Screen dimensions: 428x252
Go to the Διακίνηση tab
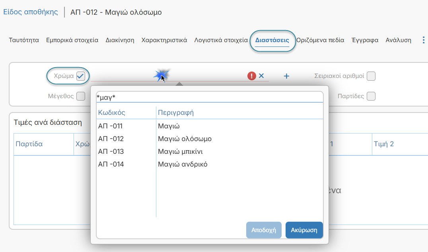click(x=120, y=40)
